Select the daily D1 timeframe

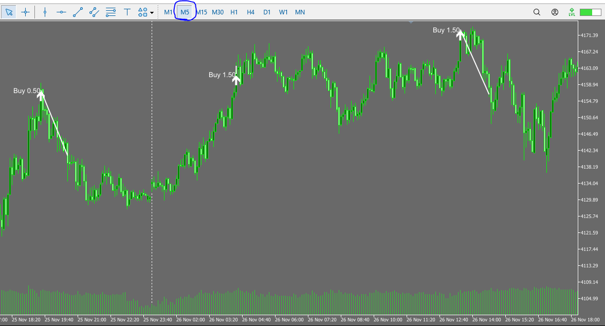point(267,12)
